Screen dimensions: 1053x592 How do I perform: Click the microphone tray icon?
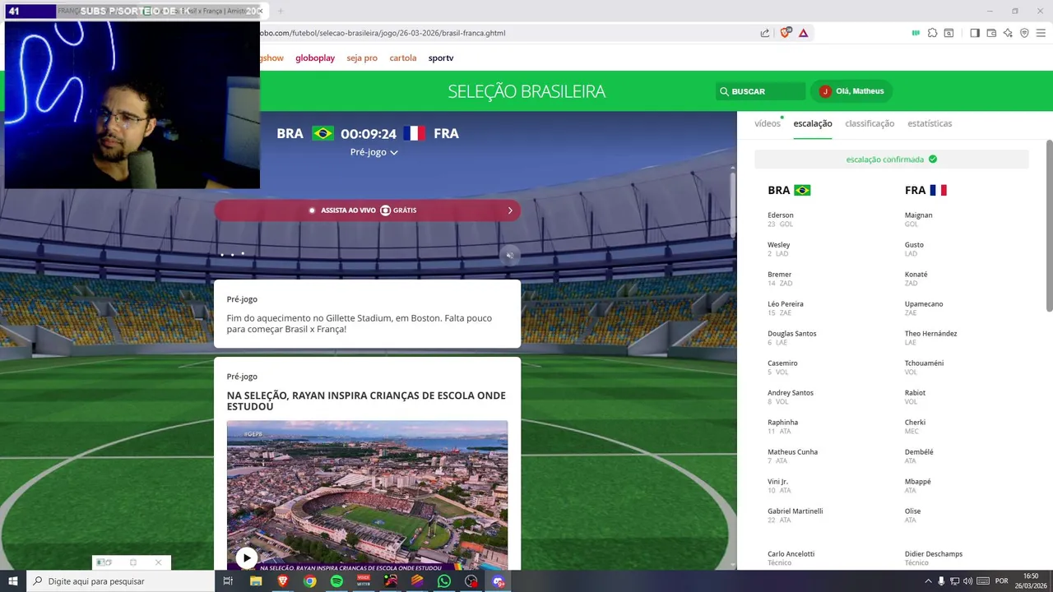(x=941, y=581)
